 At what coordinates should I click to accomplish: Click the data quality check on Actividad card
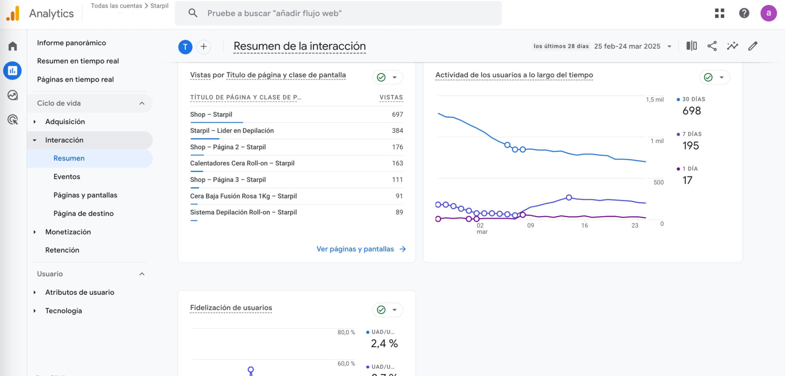708,77
